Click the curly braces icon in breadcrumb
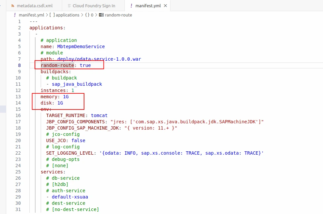 [x=87, y=15]
